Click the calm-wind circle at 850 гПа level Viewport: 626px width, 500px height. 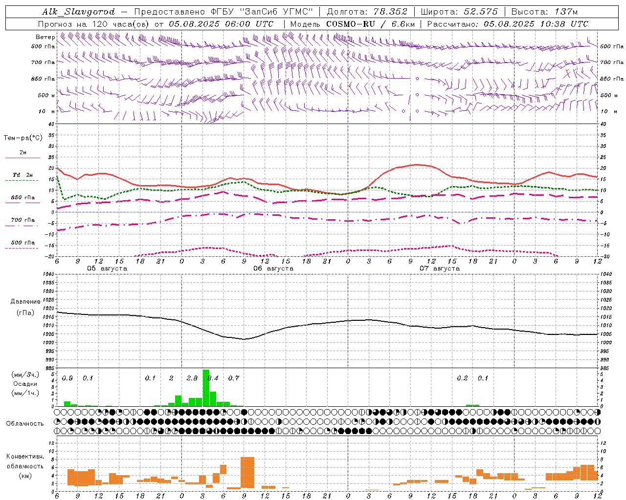click(x=417, y=79)
